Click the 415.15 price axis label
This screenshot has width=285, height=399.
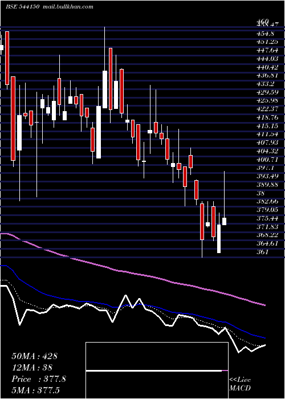tap(267, 126)
